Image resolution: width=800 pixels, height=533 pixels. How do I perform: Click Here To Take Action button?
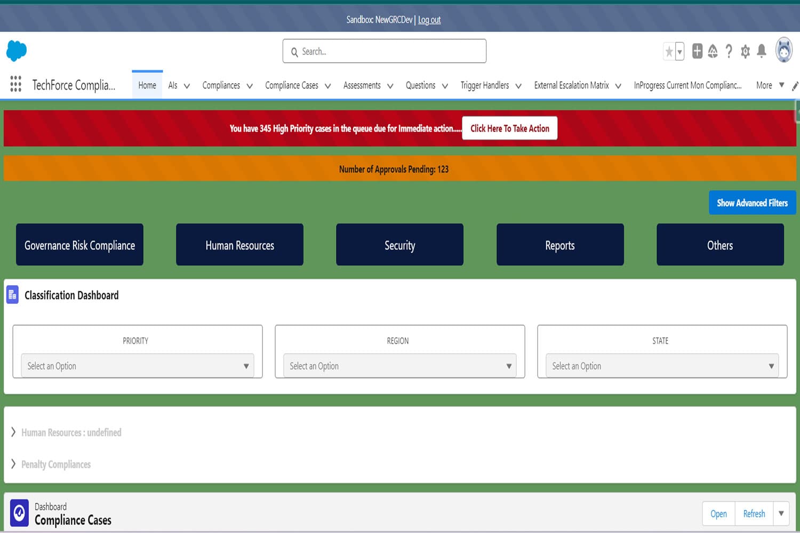pyautogui.click(x=510, y=128)
